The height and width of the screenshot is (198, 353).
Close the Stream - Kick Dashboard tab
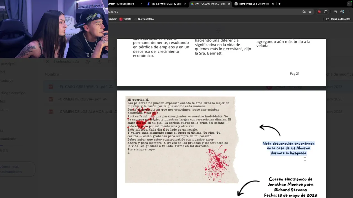tap(141, 4)
